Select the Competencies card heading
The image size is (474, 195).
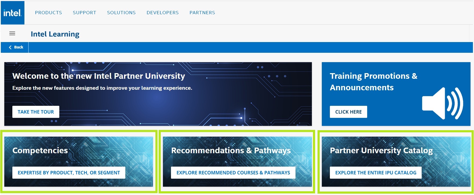coord(40,151)
